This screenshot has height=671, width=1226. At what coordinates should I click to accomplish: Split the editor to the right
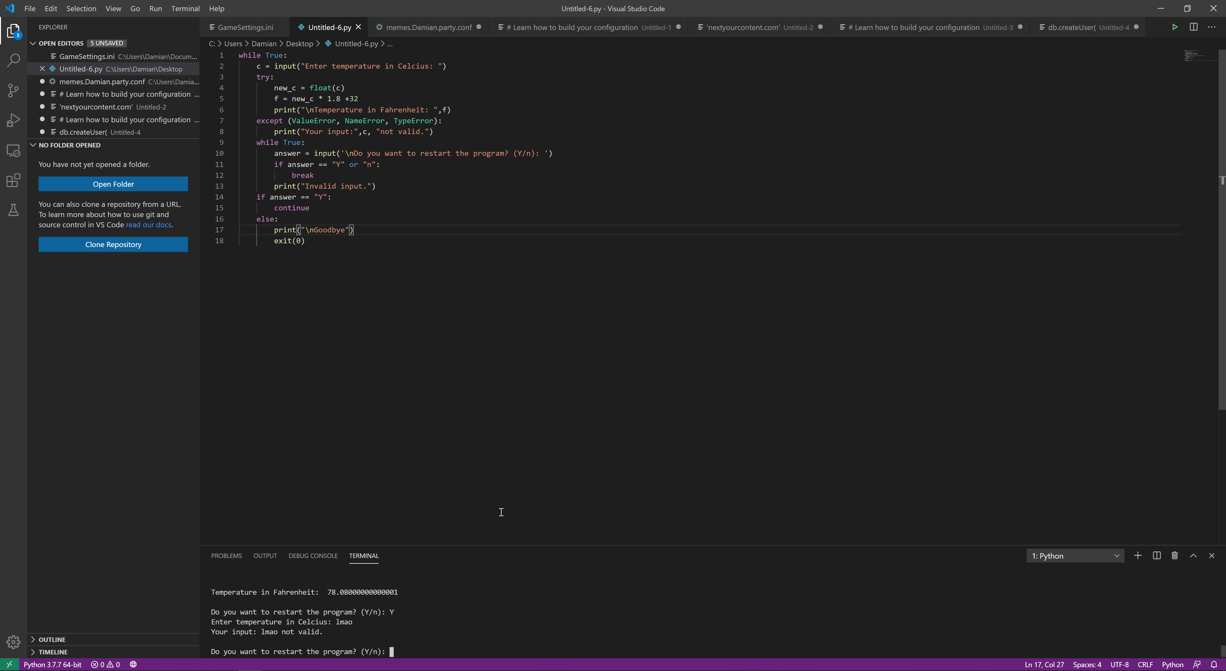point(1193,27)
